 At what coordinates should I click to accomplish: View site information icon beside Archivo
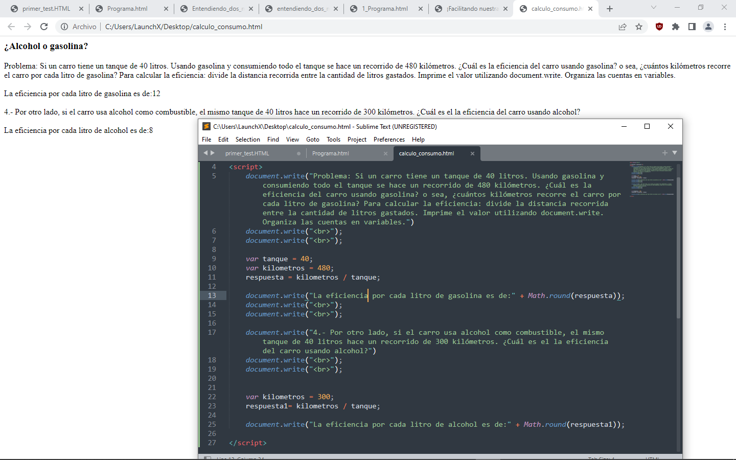[64, 27]
